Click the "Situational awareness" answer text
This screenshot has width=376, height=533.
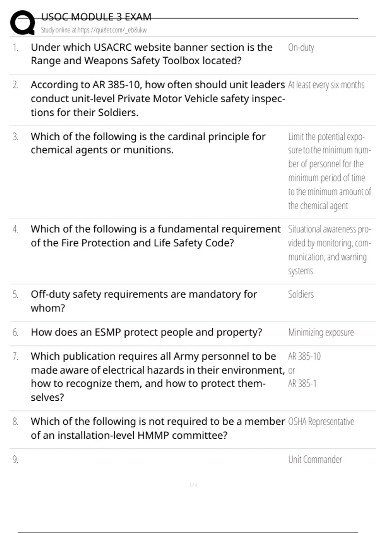[x=329, y=250]
